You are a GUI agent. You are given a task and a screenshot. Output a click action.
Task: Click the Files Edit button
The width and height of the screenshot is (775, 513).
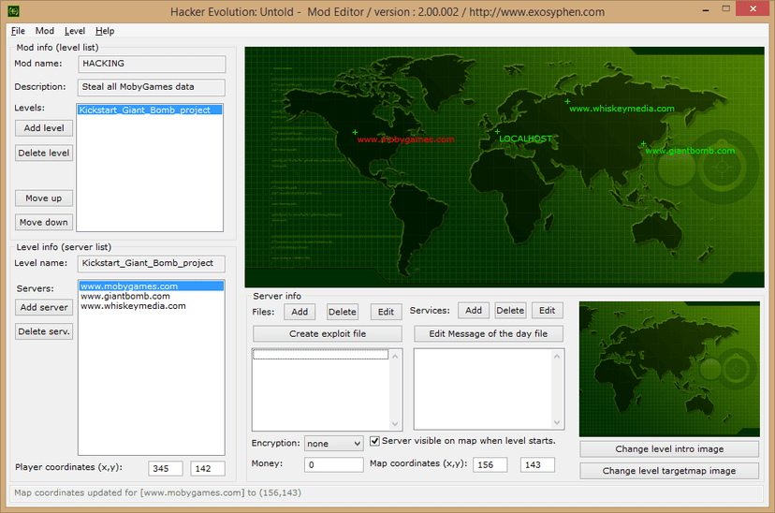(x=386, y=312)
